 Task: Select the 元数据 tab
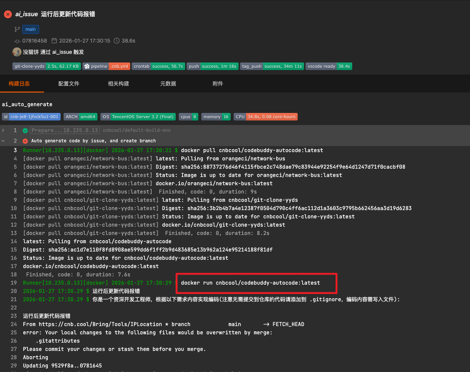pos(168,84)
